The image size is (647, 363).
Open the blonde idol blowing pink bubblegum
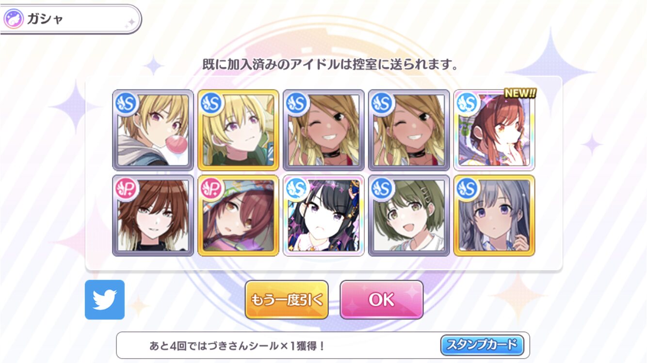(x=153, y=130)
